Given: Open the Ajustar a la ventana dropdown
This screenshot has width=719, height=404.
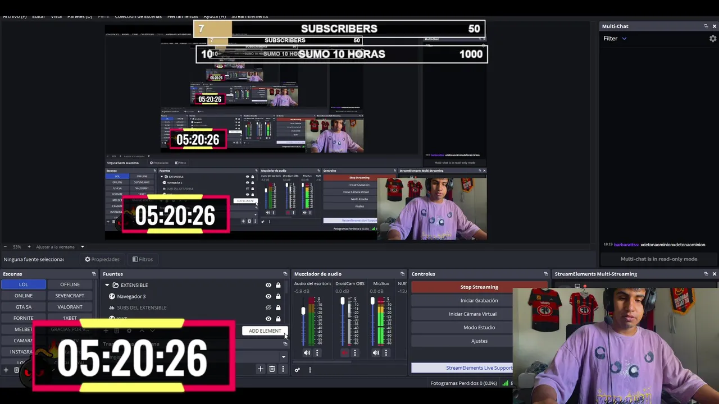Looking at the screenshot, I should pyautogui.click(x=60, y=247).
